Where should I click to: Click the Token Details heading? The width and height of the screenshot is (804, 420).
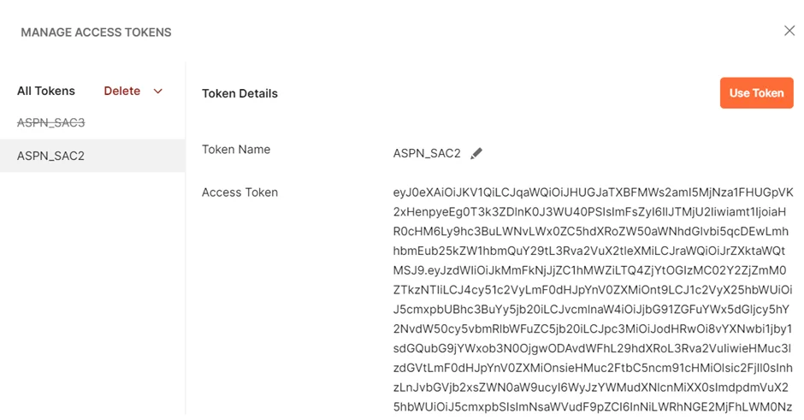(239, 93)
